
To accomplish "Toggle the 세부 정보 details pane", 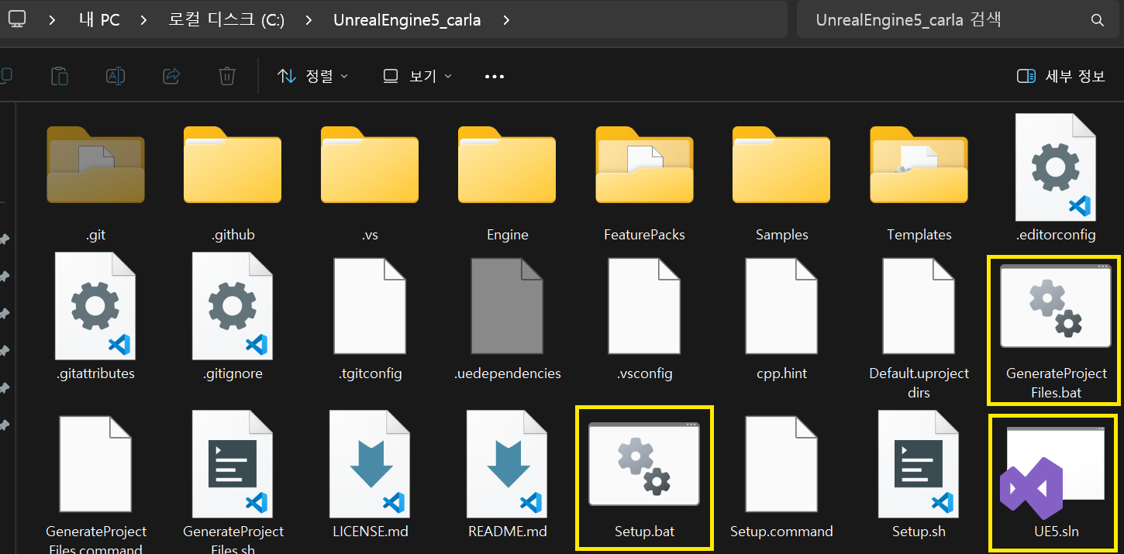I will [x=1060, y=76].
